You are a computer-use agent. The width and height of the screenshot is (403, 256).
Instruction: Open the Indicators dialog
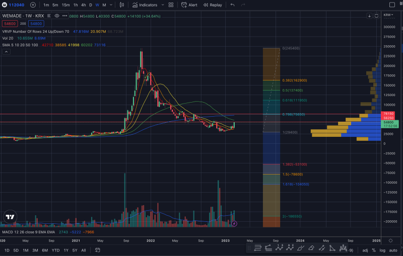click(145, 5)
